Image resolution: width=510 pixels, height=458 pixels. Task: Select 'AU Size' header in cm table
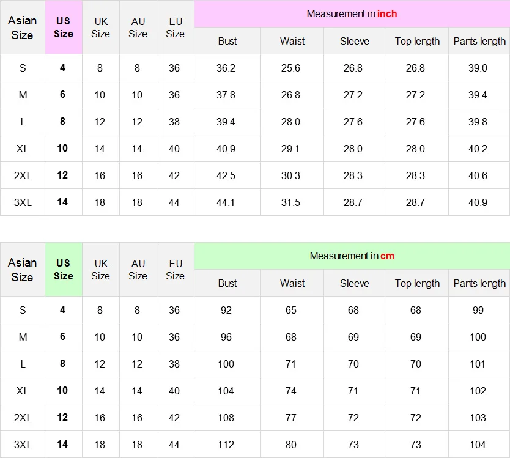(x=138, y=269)
